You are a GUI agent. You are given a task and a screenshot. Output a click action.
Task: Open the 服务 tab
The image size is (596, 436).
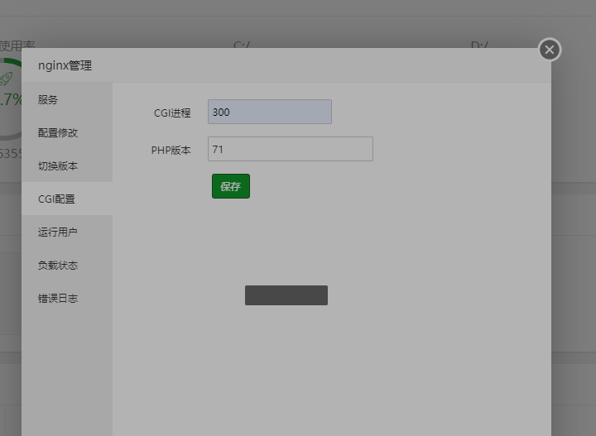(67, 100)
